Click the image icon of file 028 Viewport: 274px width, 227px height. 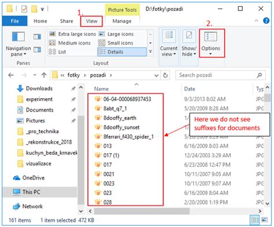point(98,202)
